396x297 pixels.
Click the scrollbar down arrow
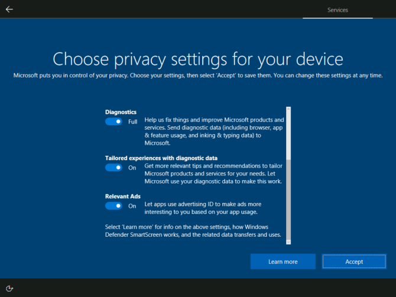click(288, 242)
